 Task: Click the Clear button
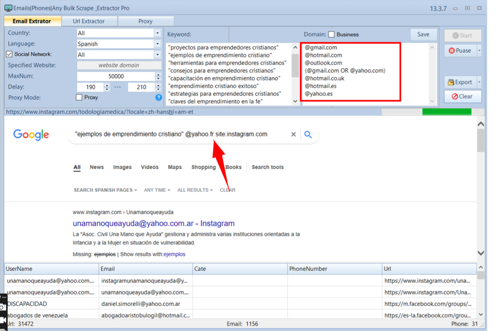(x=463, y=97)
